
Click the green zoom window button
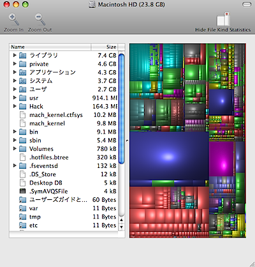[x=25, y=4]
